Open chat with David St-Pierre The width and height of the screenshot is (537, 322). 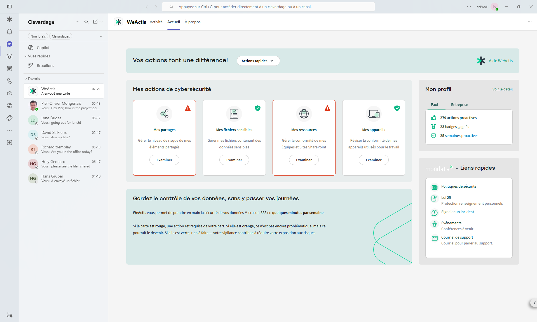tap(64, 135)
